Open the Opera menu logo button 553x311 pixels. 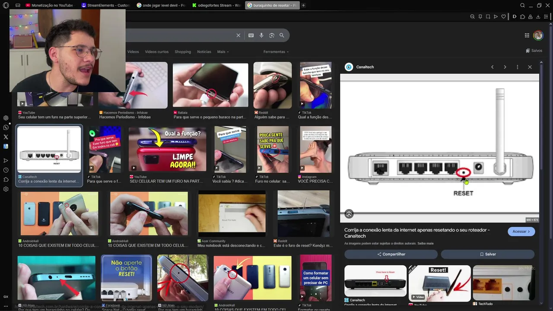click(x=6, y=6)
